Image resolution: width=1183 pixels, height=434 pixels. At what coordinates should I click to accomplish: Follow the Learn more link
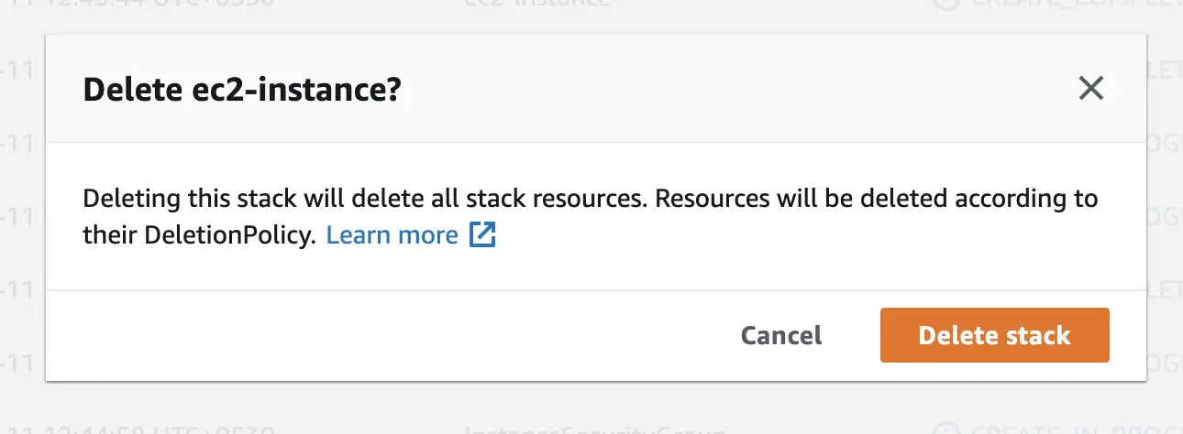tap(392, 235)
